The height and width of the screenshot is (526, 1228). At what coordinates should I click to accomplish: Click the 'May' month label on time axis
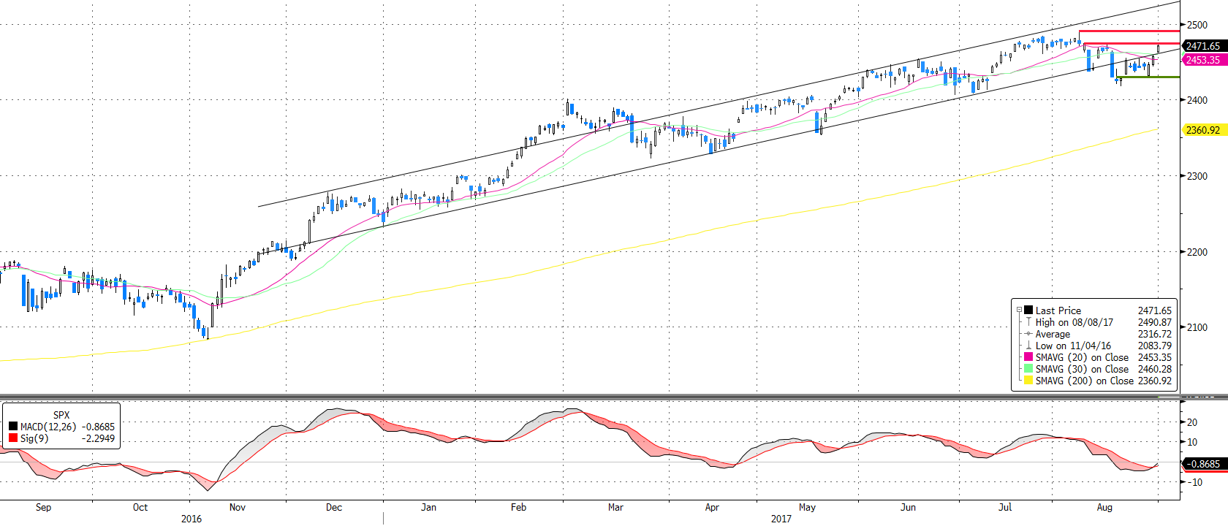[x=807, y=507]
